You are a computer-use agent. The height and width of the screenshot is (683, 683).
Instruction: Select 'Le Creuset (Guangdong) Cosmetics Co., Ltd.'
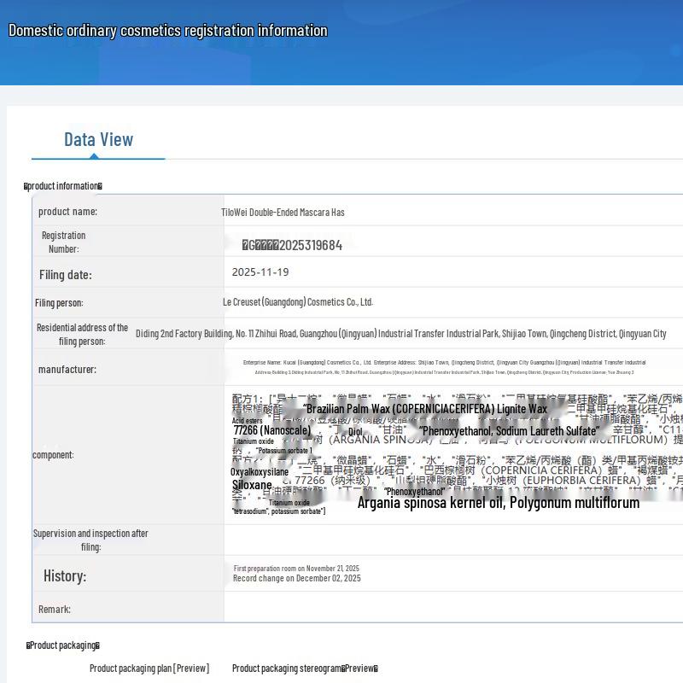[x=298, y=302]
